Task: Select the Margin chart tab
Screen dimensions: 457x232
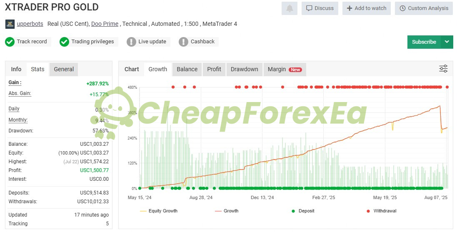Action: [285, 70]
